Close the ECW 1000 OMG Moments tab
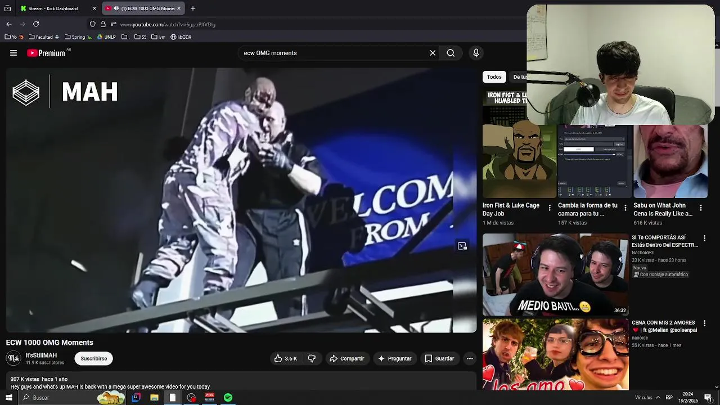The width and height of the screenshot is (720, 405). coord(179,8)
